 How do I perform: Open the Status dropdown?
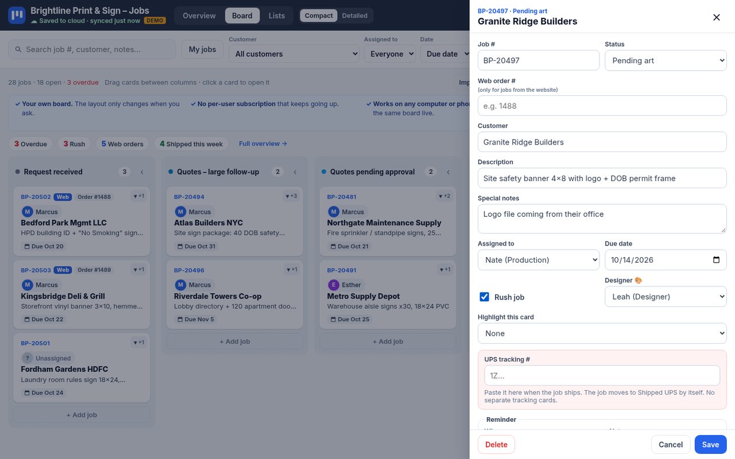666,60
